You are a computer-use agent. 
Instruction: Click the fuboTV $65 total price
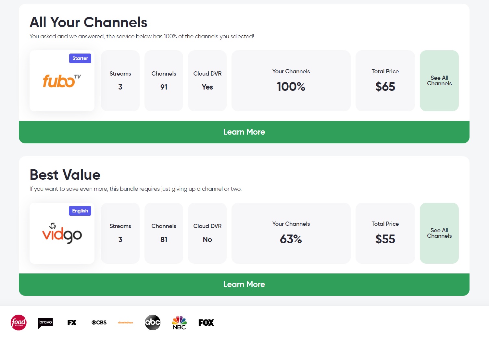[385, 87]
